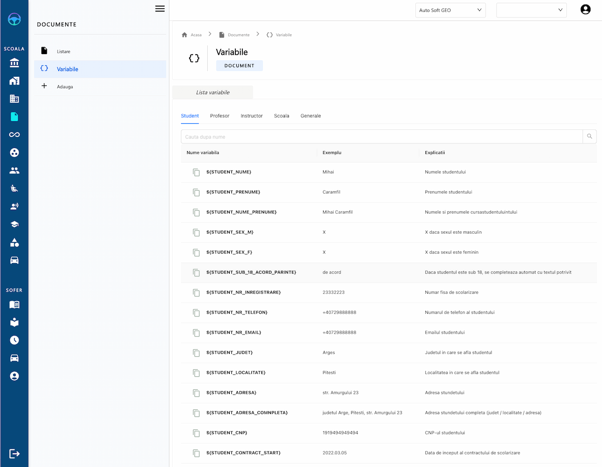Open the user account profile icon
The height and width of the screenshot is (467, 602).
(x=585, y=10)
